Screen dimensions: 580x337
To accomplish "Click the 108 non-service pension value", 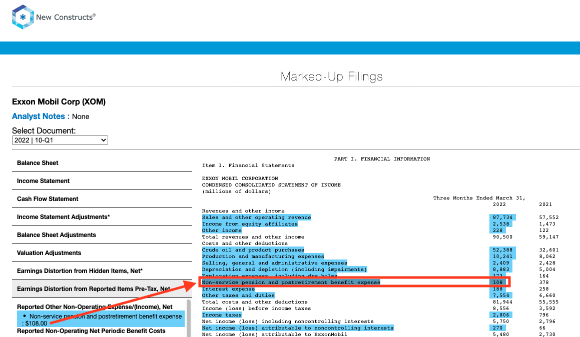I will coord(497,282).
